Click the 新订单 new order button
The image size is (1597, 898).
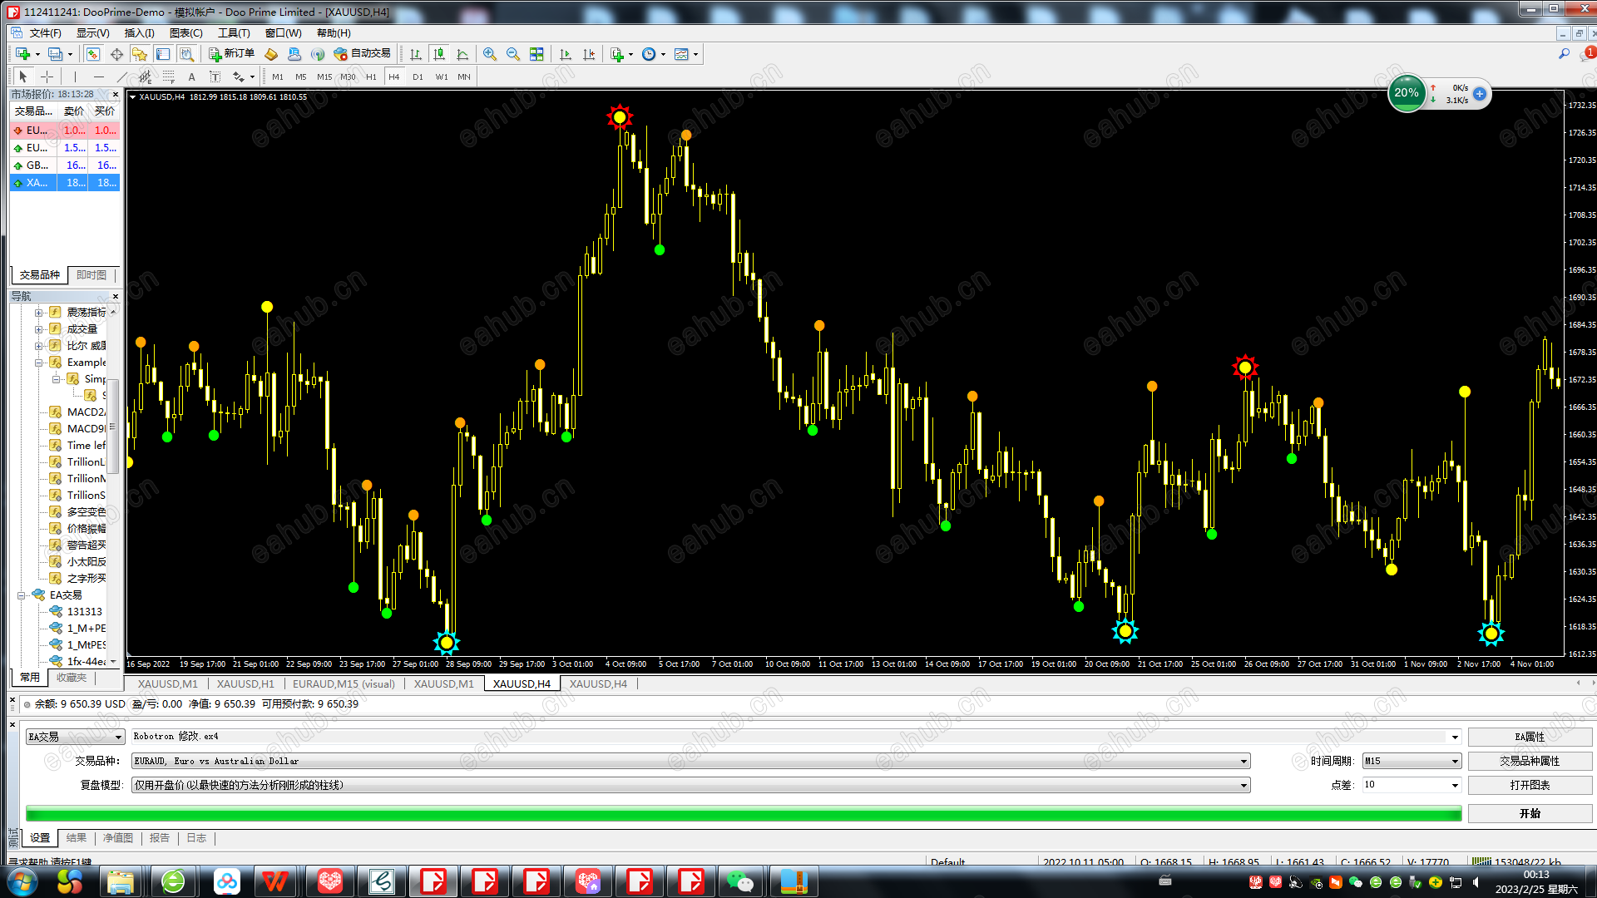[x=232, y=54]
